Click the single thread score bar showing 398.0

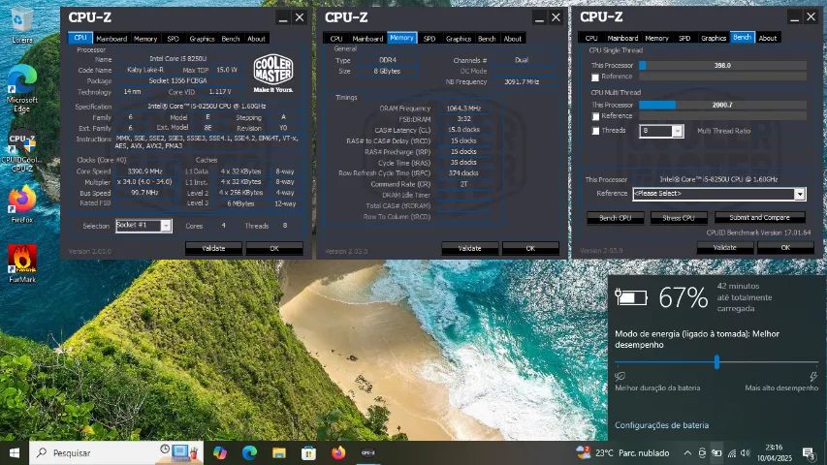coord(722,65)
